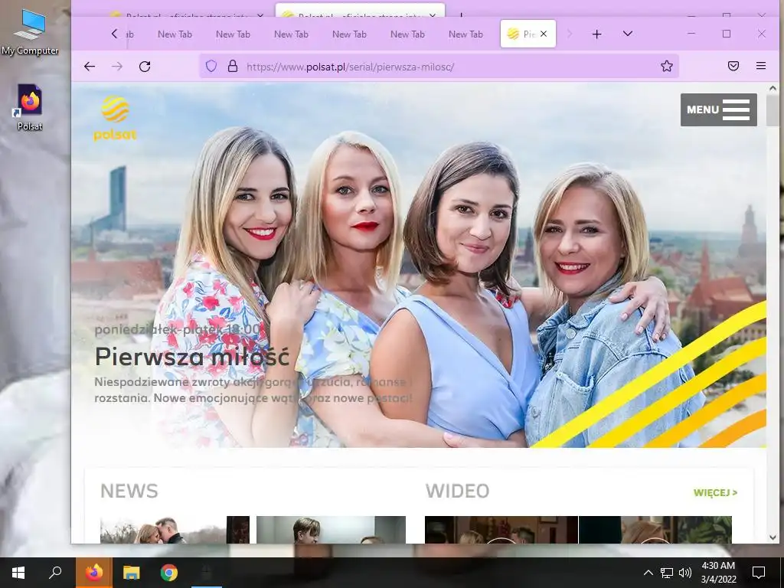Click the Pierwsza miłość title
784x588 pixels.
tap(192, 357)
